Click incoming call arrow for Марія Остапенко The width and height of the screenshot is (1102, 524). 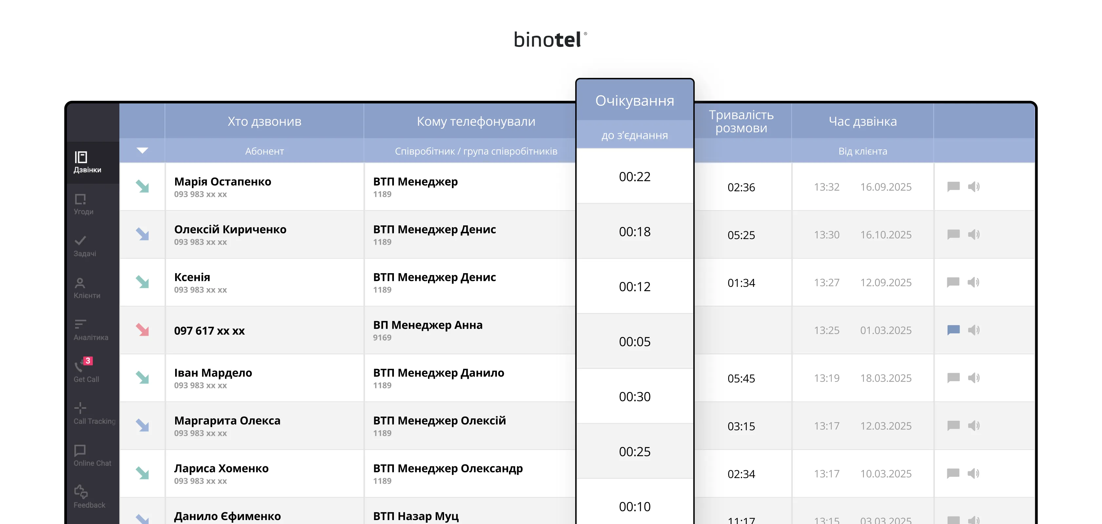pyautogui.click(x=142, y=187)
